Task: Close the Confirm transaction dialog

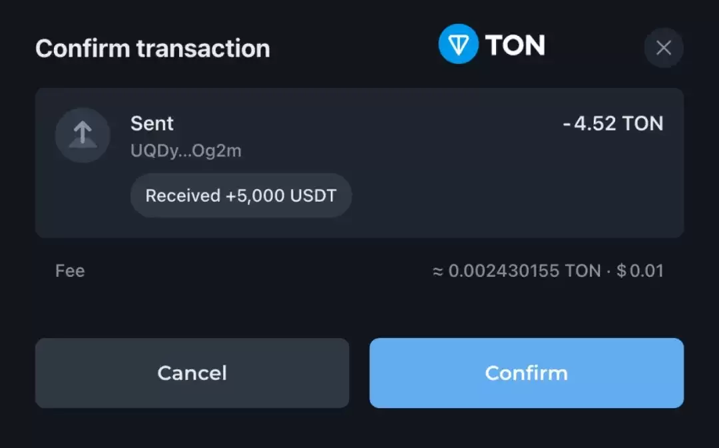Action: pyautogui.click(x=663, y=48)
